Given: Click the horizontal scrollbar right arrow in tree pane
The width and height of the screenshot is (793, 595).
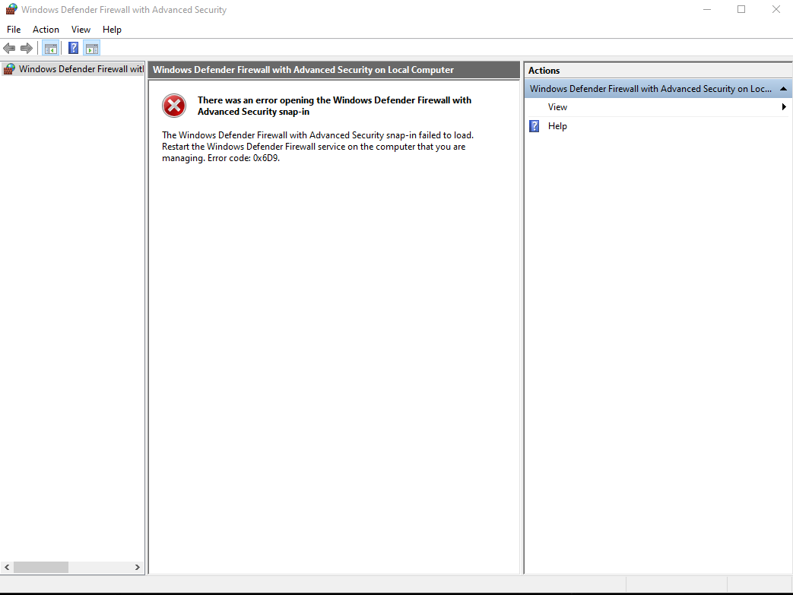Looking at the screenshot, I should [138, 567].
